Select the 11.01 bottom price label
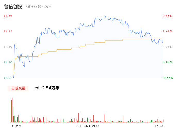 pyautogui.click(x=8, y=78)
